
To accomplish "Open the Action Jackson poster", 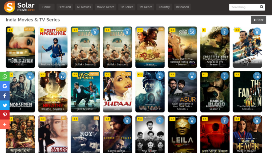I will 53,134.
